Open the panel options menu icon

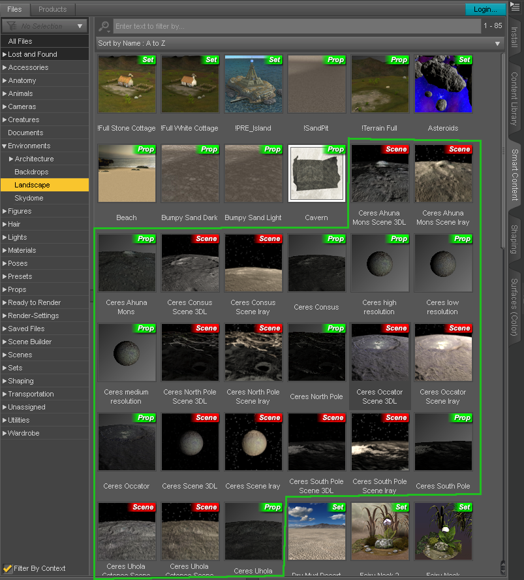point(515,7)
